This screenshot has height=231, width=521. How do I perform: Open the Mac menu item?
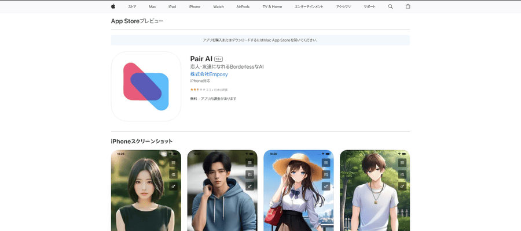(152, 6)
